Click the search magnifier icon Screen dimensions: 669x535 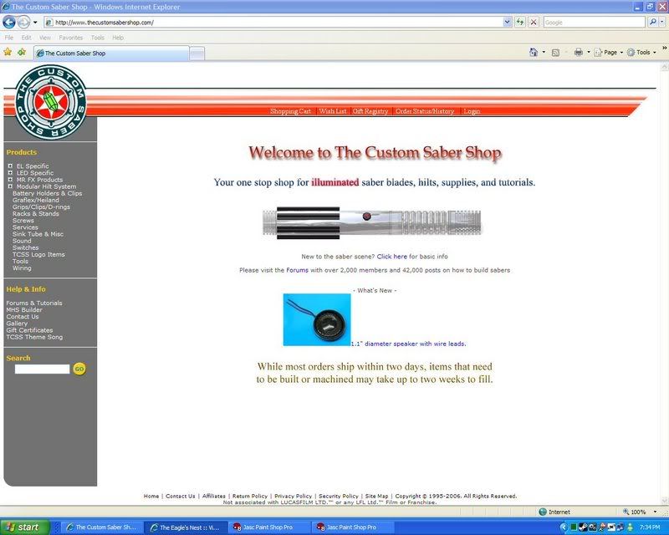(651, 22)
